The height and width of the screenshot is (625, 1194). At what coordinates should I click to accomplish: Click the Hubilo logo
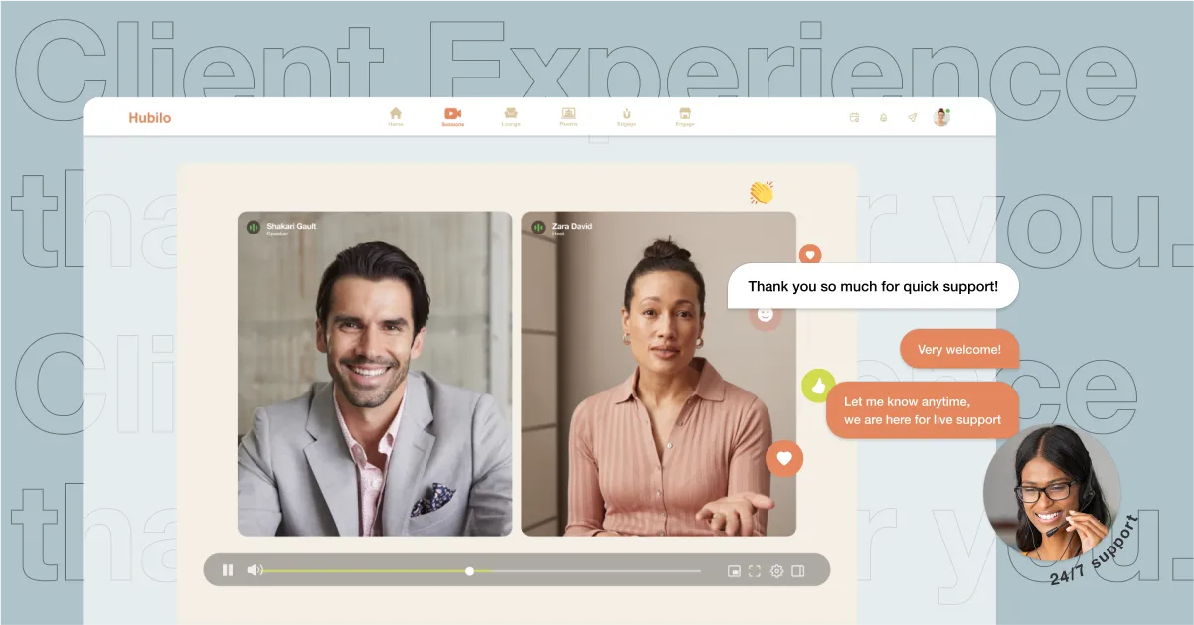tap(149, 118)
